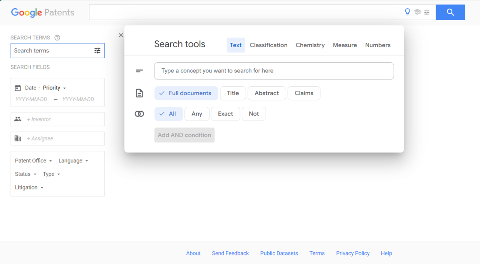This screenshot has height=264, width=480.
Task: Click the + Assignee field
Action: [57, 138]
